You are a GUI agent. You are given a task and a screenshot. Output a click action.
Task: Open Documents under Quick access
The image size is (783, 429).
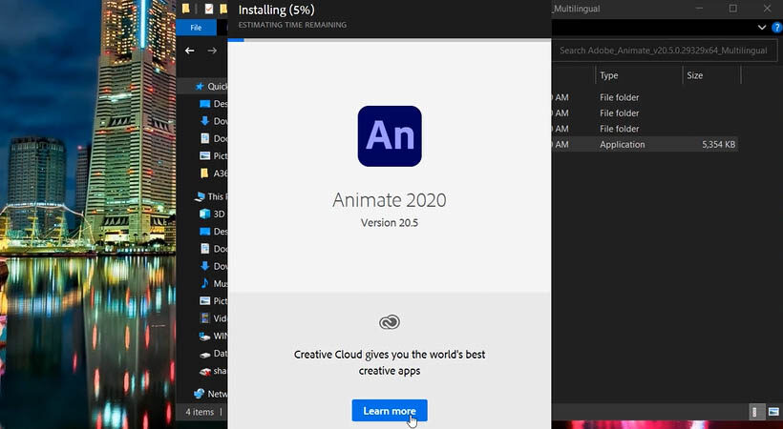[x=213, y=138]
